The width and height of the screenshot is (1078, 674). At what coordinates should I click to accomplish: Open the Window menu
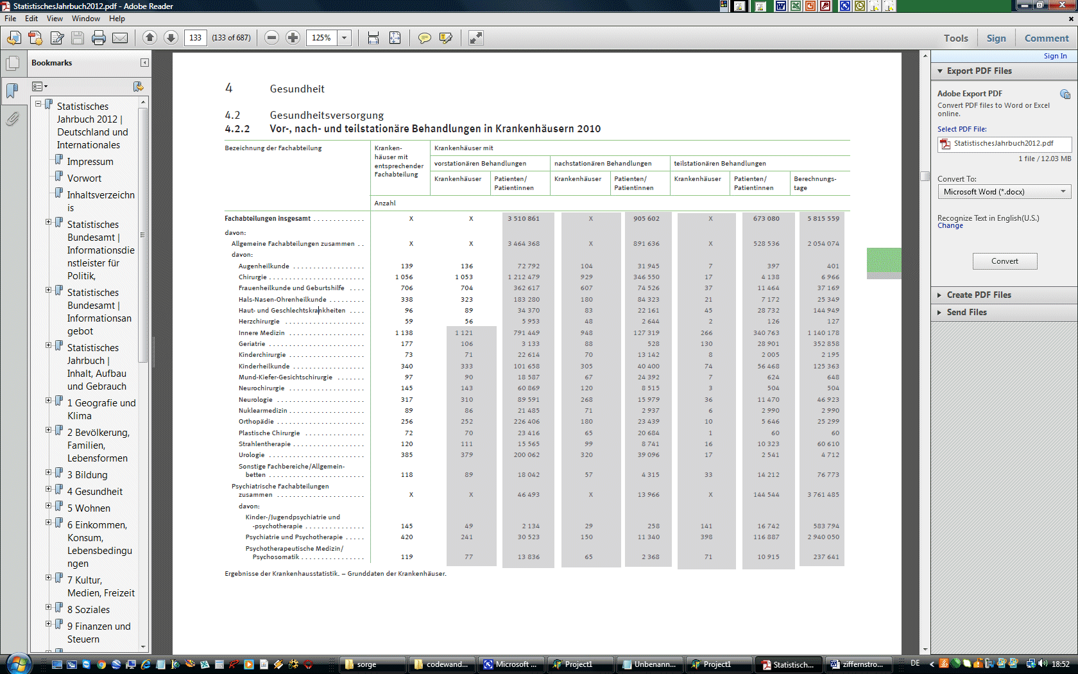86,19
